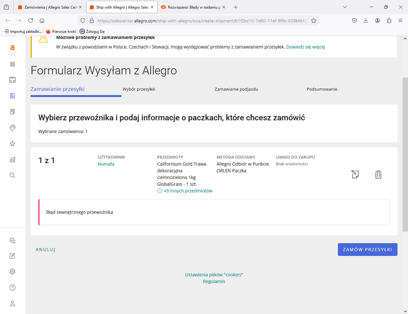Open Zaloguj Się bookmark
This screenshot has height=314, width=408.
[92, 31]
